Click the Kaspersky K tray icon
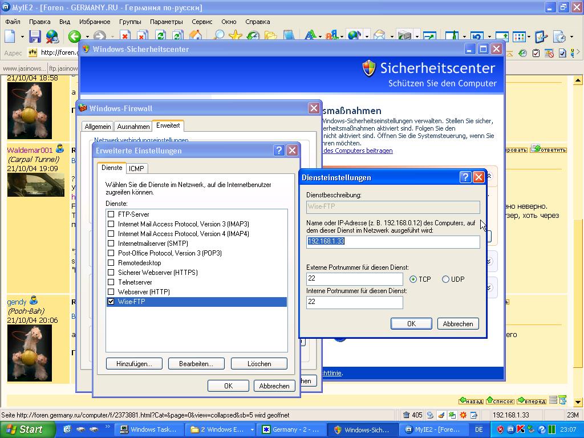Image resolution: width=584 pixels, height=438 pixels. tap(521, 429)
